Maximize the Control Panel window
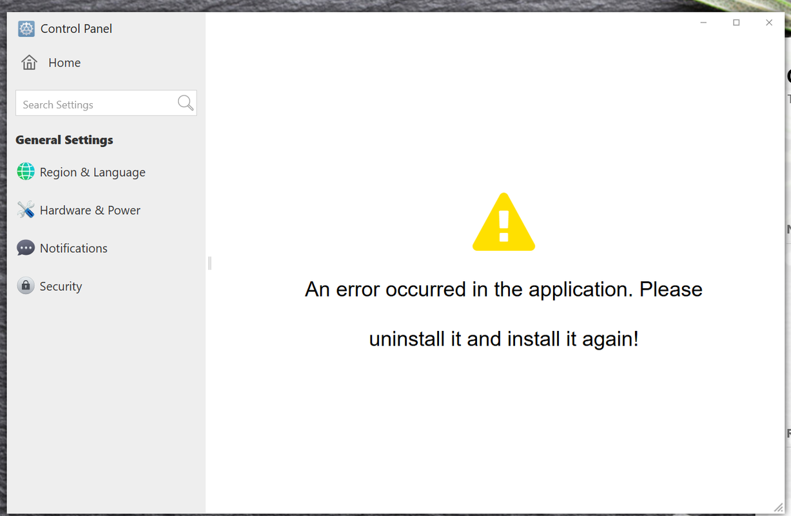791x516 pixels. pyautogui.click(x=736, y=23)
